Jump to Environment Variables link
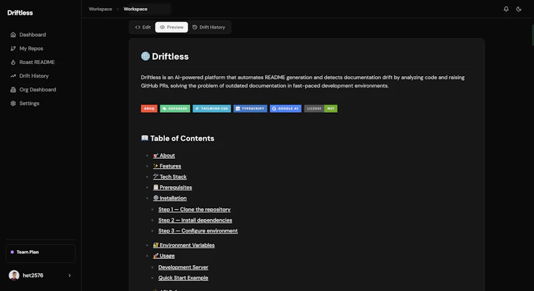 coord(184,245)
